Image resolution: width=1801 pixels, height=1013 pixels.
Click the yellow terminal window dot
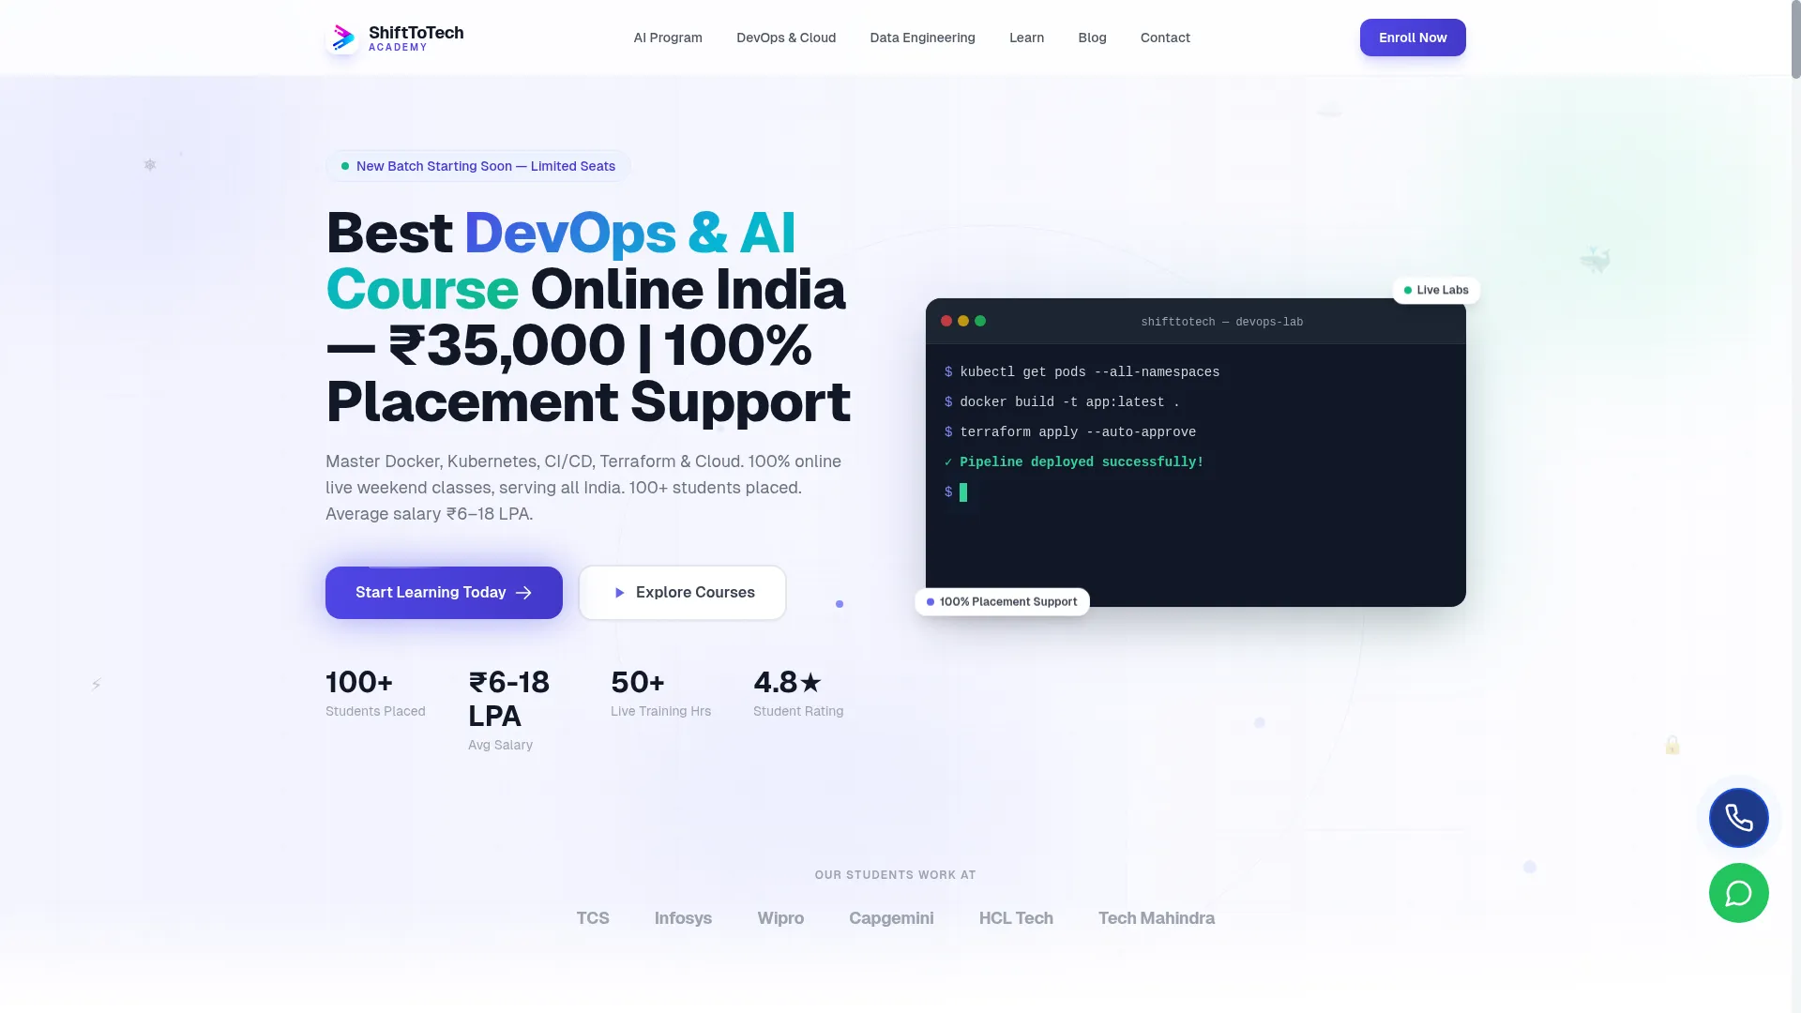click(x=963, y=321)
